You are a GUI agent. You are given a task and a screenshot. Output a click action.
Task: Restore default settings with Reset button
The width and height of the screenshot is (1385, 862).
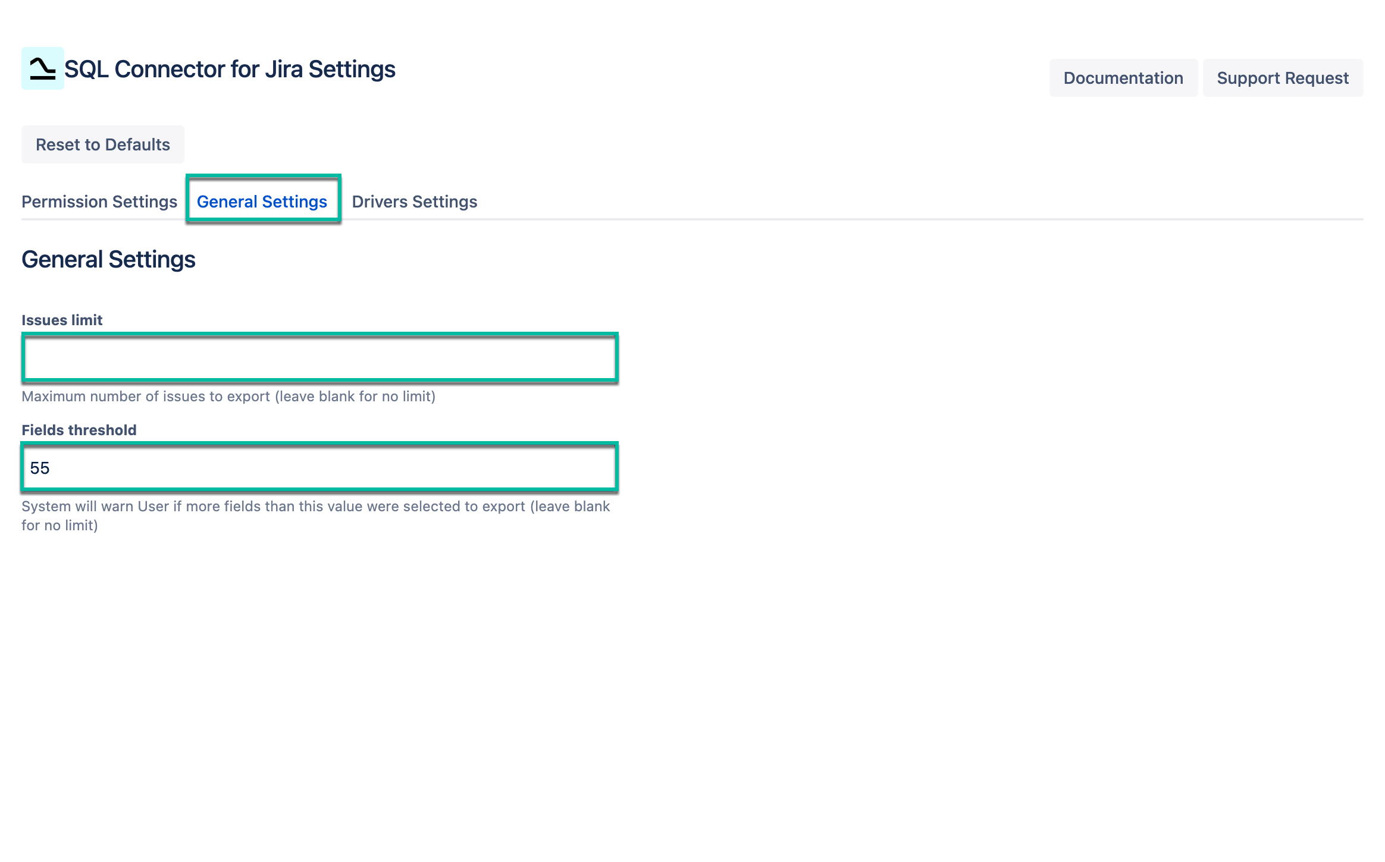(x=102, y=144)
